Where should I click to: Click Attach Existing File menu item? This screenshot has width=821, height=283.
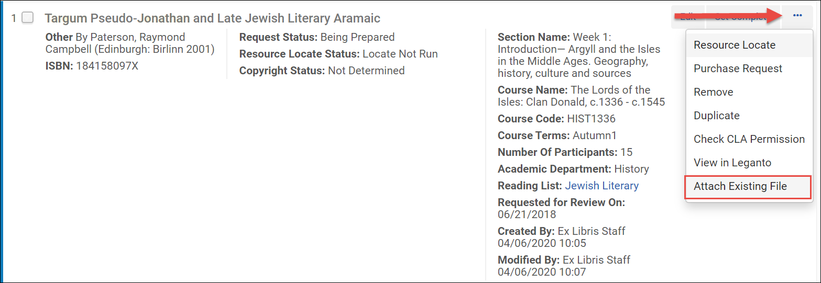tap(740, 186)
